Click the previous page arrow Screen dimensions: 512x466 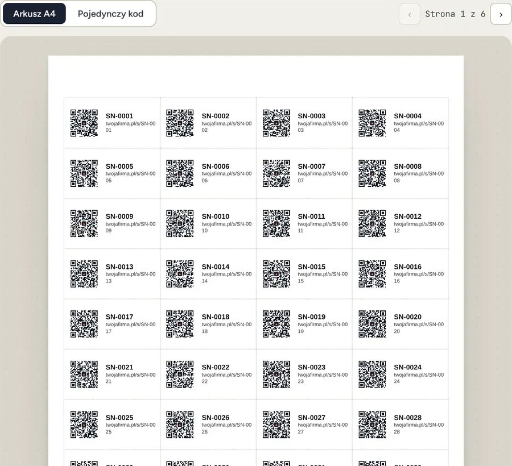pos(410,14)
